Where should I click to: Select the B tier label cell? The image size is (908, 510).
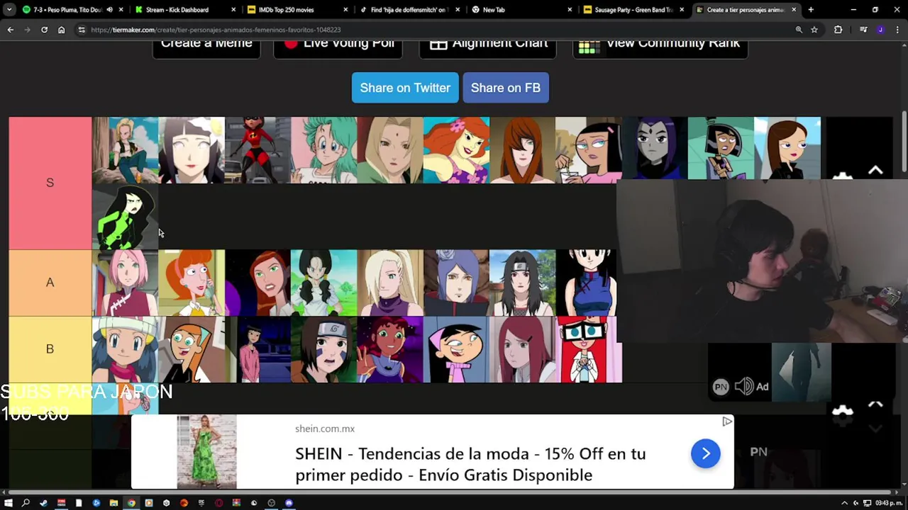coord(50,349)
